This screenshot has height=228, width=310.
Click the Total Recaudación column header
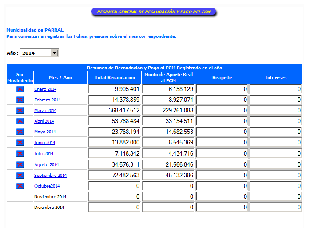[115, 78]
